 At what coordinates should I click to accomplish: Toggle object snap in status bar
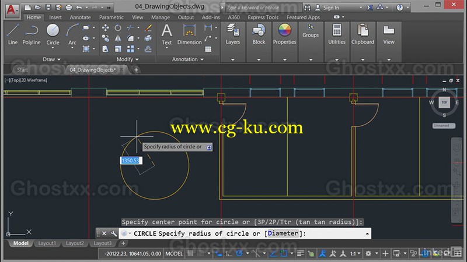click(x=284, y=253)
